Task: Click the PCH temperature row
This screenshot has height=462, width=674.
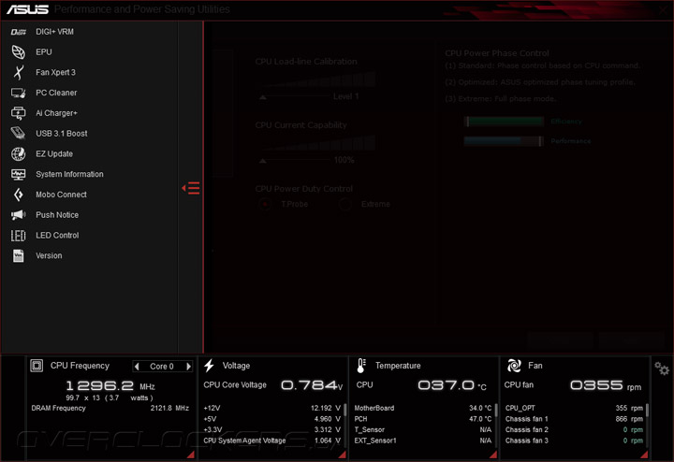Action: [423, 419]
